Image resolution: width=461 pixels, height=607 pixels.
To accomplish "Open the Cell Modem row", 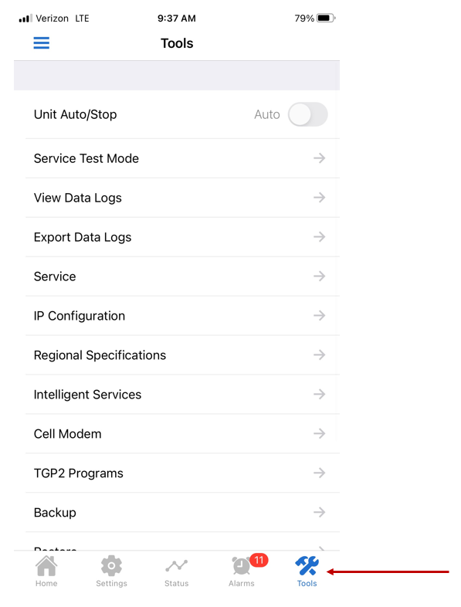I will point(182,434).
